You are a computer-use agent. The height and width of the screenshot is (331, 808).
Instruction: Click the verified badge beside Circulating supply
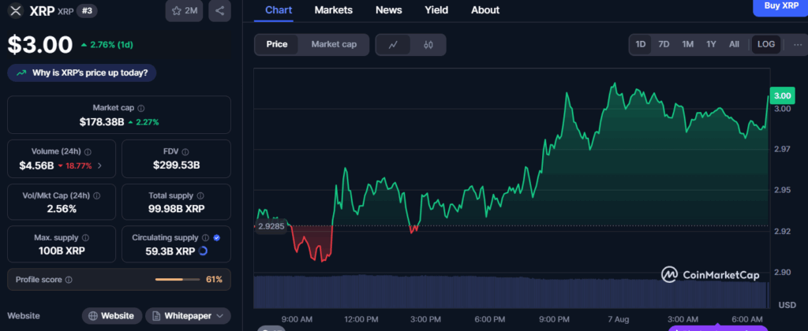216,238
